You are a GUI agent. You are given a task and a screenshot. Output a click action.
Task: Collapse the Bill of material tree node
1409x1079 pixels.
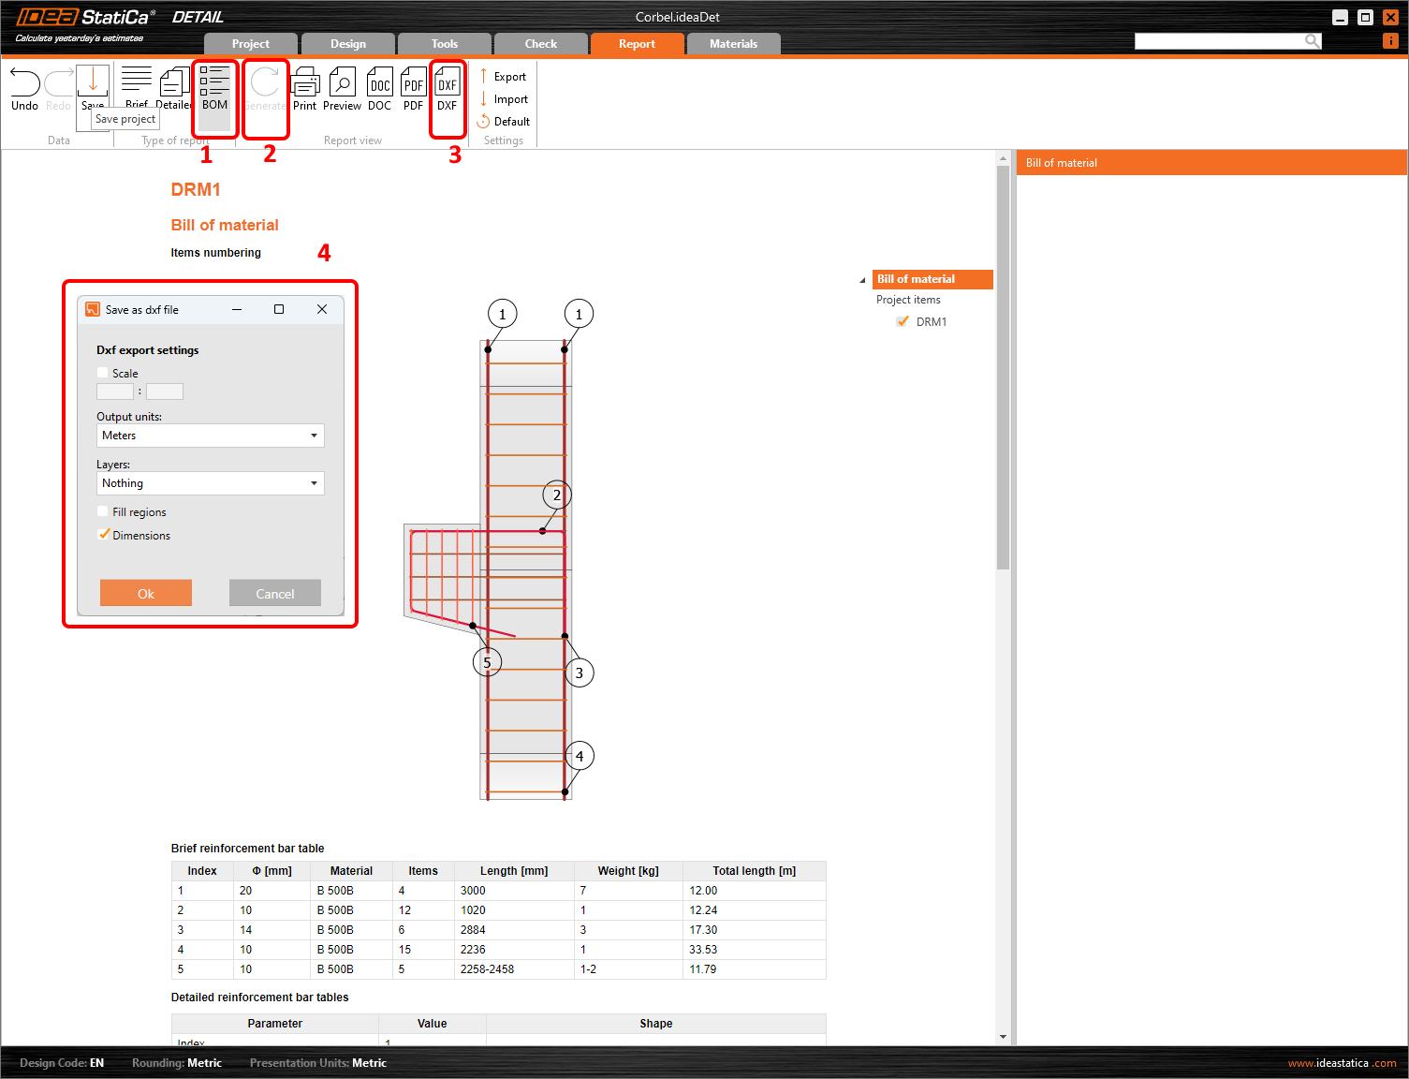click(x=862, y=280)
